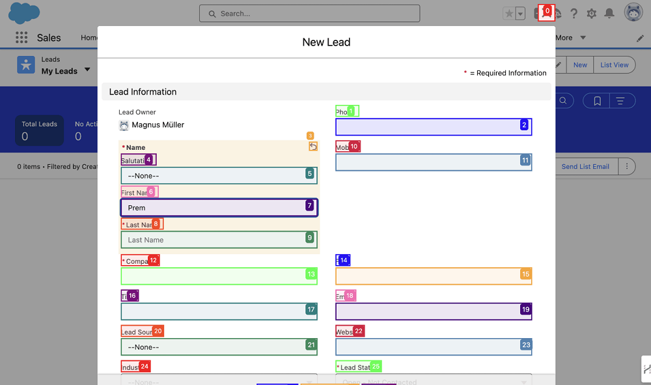Click the Website input field

[x=434, y=347]
